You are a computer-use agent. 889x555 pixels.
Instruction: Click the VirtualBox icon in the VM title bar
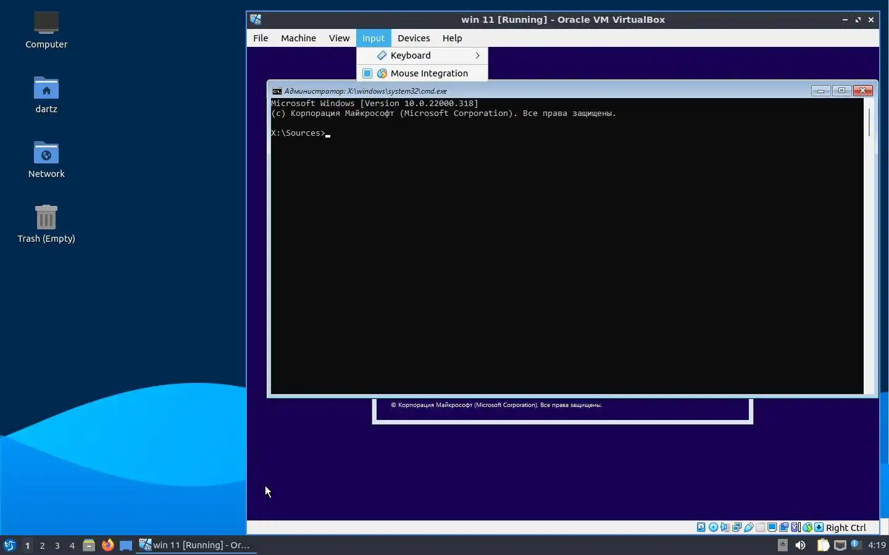[x=256, y=19]
